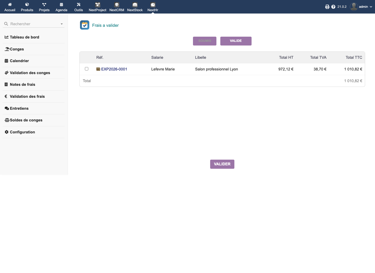The image size is (375, 273).
Task: Switch to the VALIDE status tab
Action: click(236, 41)
